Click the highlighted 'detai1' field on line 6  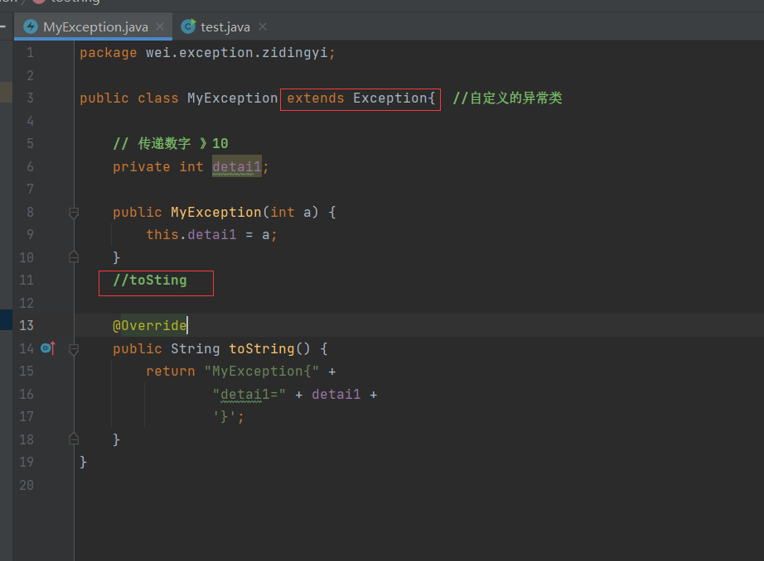tap(237, 167)
